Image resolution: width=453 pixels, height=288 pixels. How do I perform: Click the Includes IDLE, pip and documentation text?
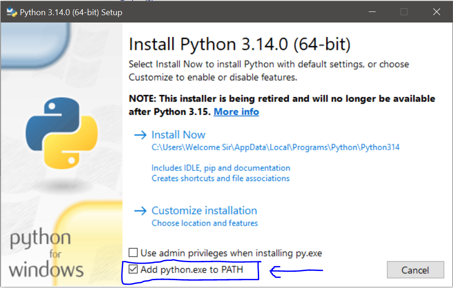click(x=221, y=168)
